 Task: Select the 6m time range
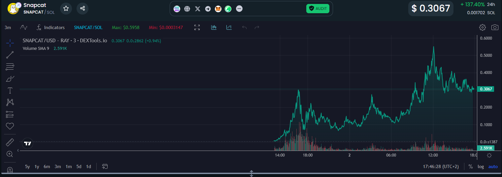point(47,166)
